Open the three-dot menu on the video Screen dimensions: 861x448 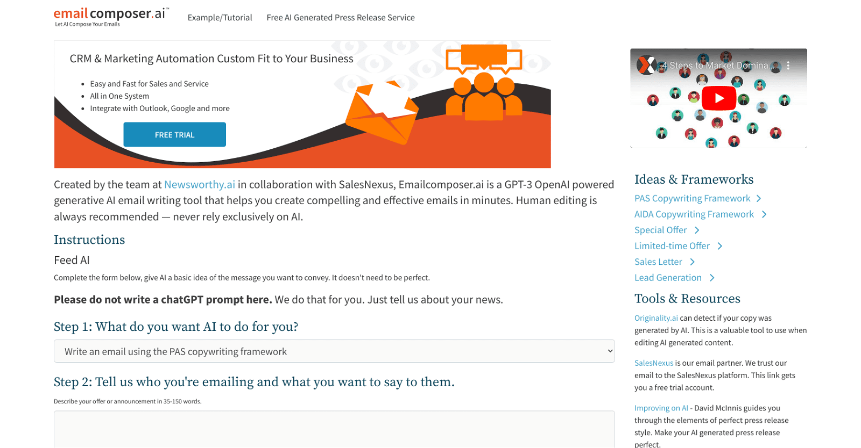click(x=789, y=64)
